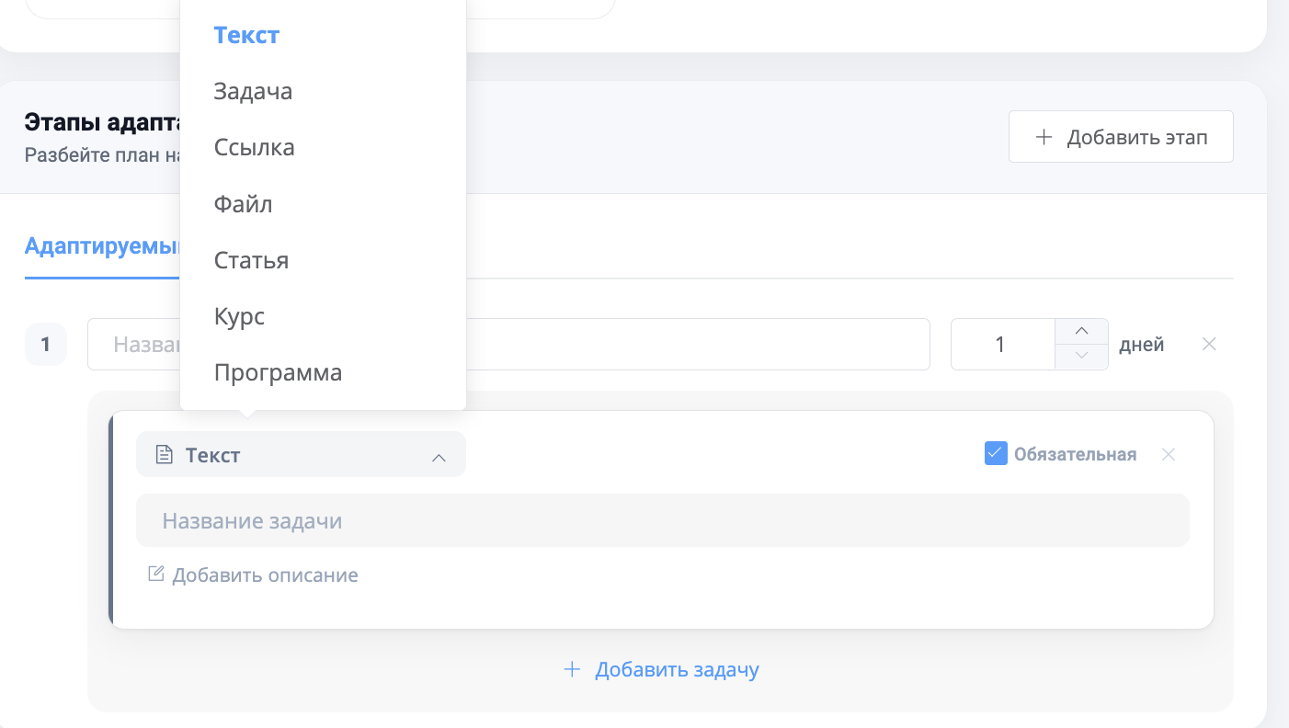Click the plus icon inside Добавить этап
The width and height of the screenshot is (1289, 728).
pos(1044,136)
